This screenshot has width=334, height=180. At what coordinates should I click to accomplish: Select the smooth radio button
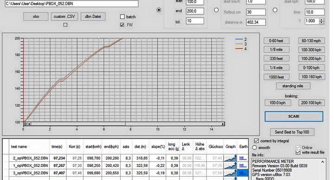point(255,148)
